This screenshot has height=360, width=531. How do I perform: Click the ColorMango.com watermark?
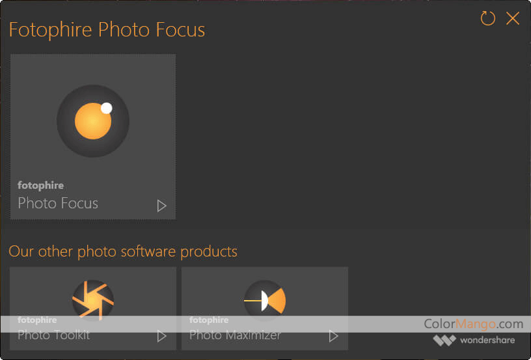(x=473, y=324)
